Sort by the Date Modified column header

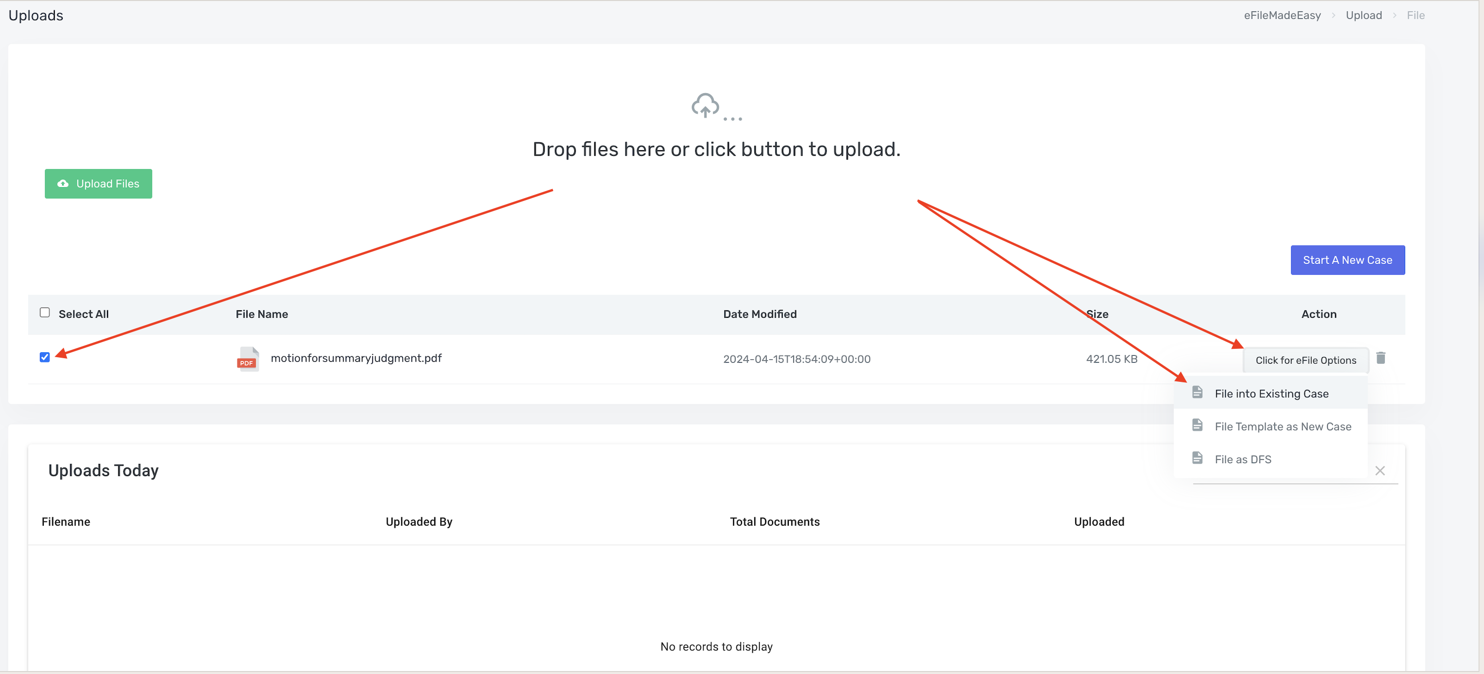pos(759,314)
